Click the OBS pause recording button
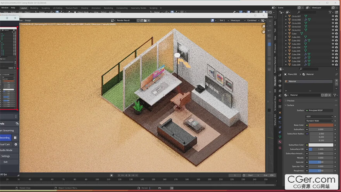 coord(15,137)
